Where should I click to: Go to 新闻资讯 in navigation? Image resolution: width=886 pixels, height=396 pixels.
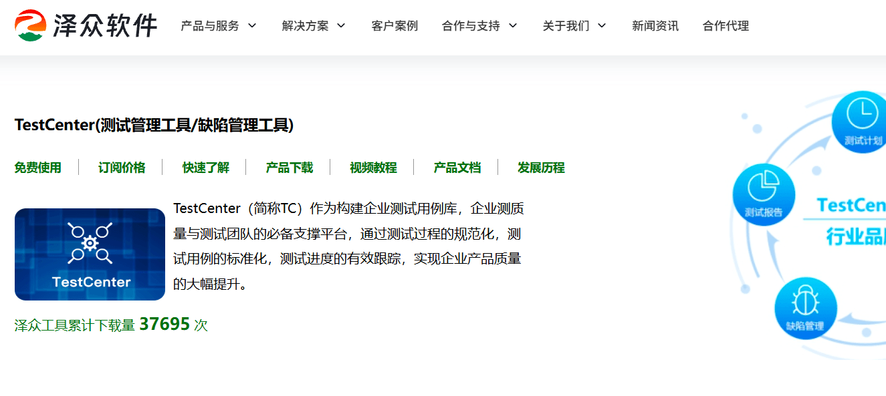point(655,26)
